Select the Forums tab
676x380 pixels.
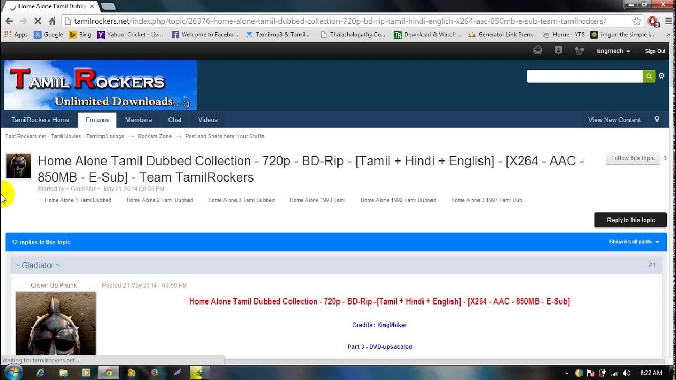click(x=97, y=120)
